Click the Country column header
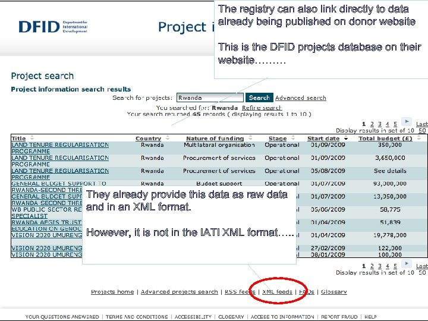 click(148, 139)
